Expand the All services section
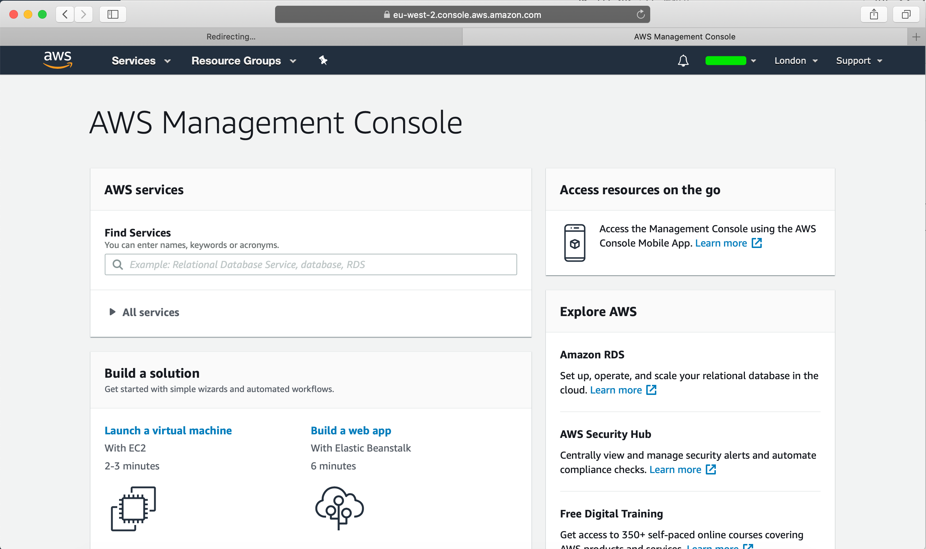The image size is (926, 549). coord(144,312)
